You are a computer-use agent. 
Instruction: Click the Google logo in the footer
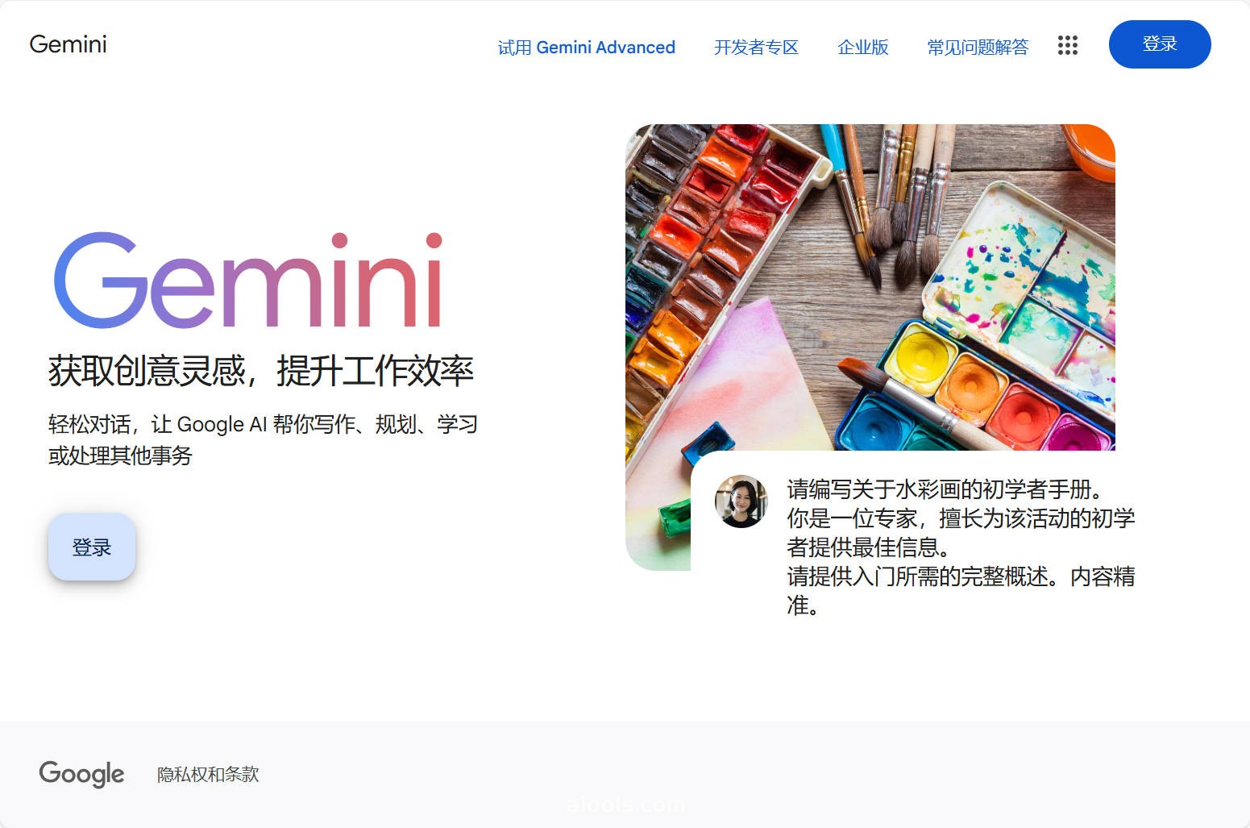click(81, 774)
